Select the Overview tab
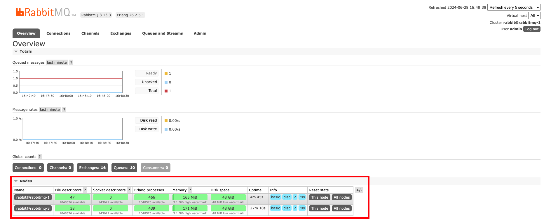551x221 pixels. [26, 33]
